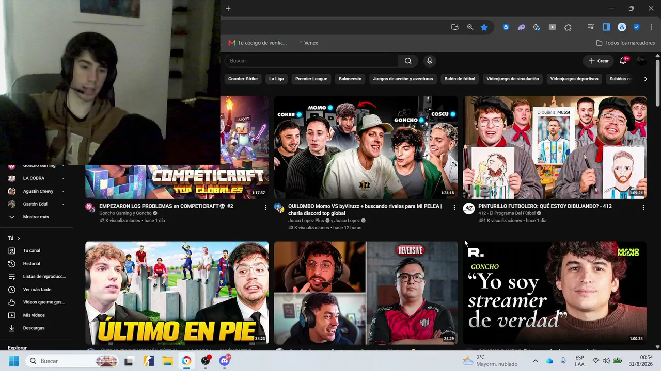Open the media controls music icon
Viewport: 661px width, 371px height.
591,27
